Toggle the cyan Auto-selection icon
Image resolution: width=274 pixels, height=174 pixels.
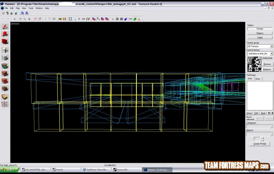(x=75, y=19)
